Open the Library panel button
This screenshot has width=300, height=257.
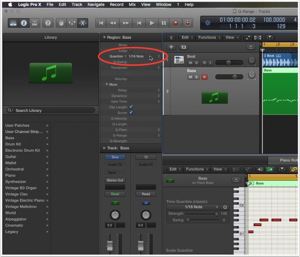click(x=13, y=23)
